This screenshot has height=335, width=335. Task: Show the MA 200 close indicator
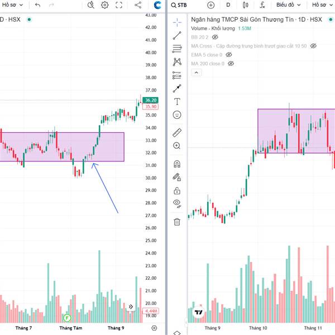point(231,64)
